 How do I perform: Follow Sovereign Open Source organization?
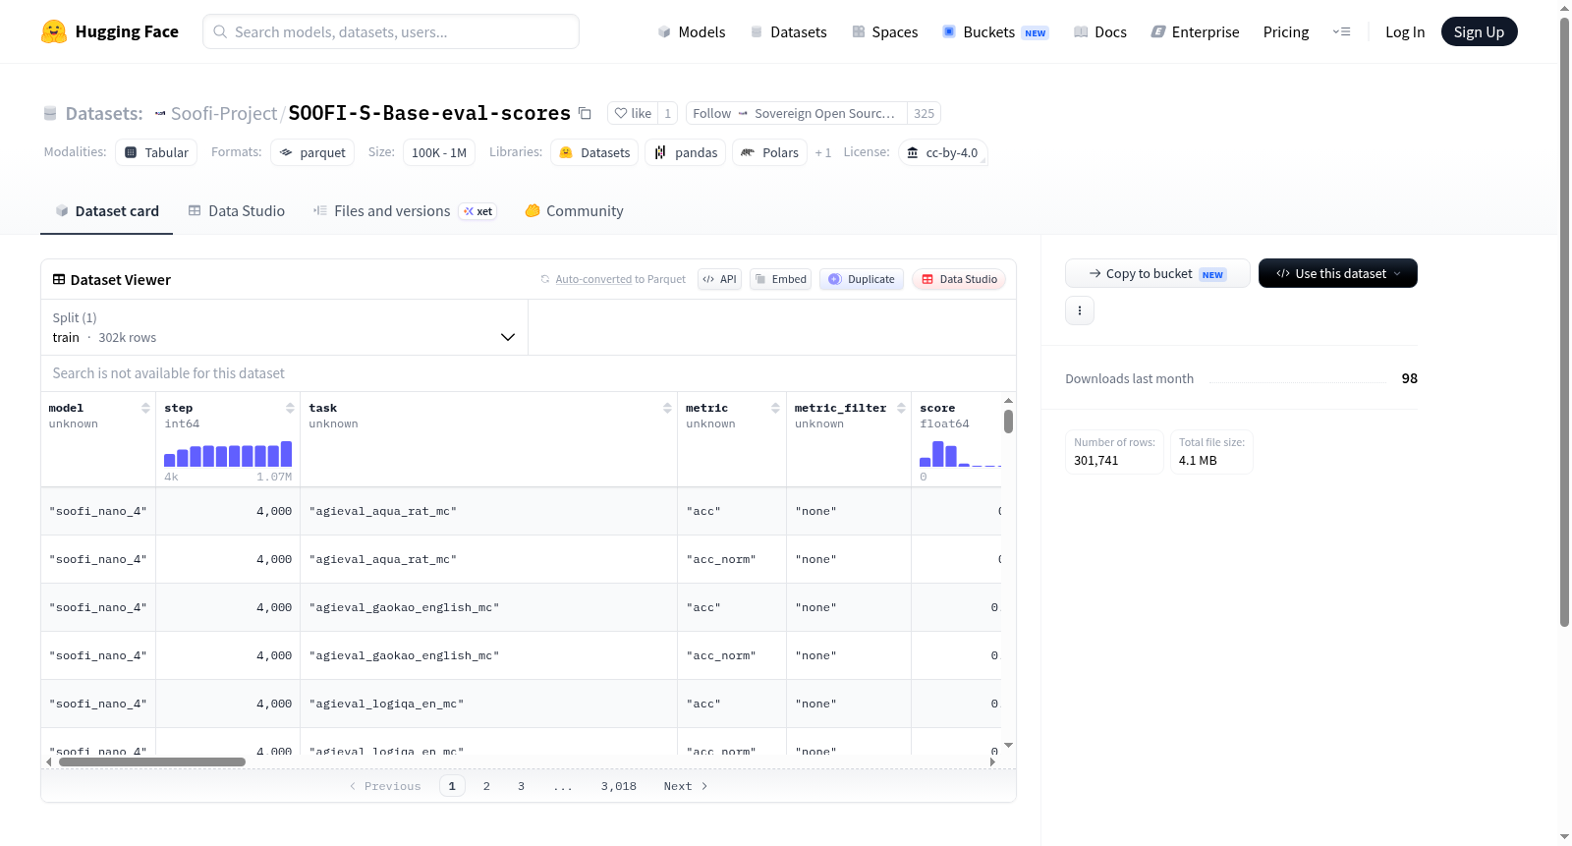click(x=796, y=113)
